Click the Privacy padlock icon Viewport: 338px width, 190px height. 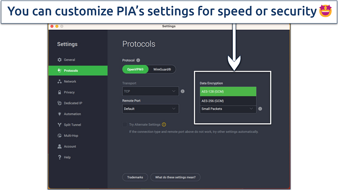(60, 92)
